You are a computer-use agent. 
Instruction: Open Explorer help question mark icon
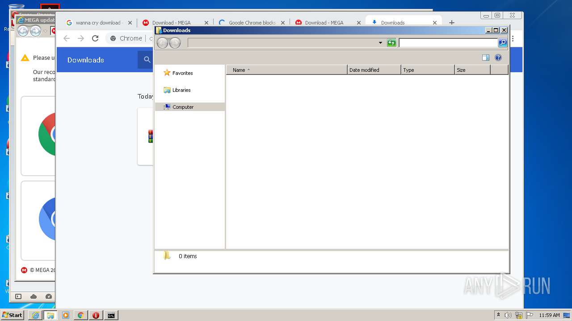(498, 58)
